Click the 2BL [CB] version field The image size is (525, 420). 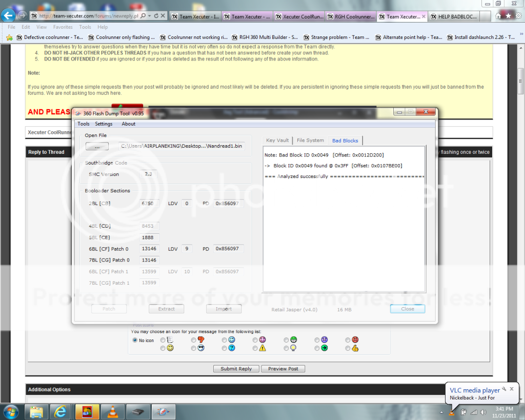(150, 204)
